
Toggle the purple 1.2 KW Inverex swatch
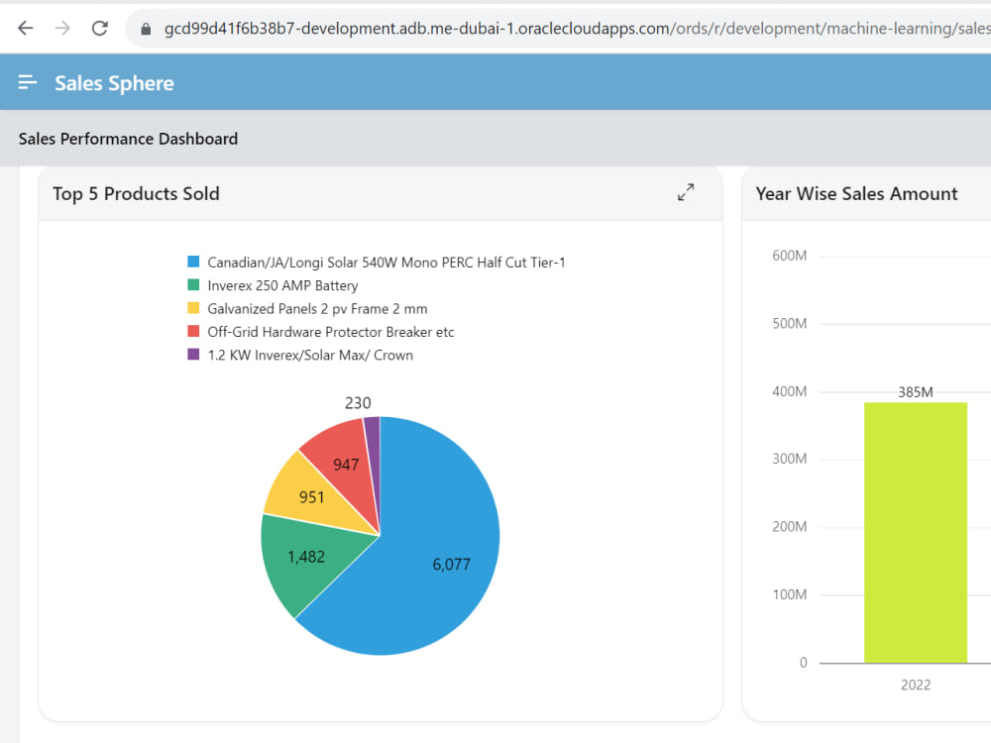193,355
